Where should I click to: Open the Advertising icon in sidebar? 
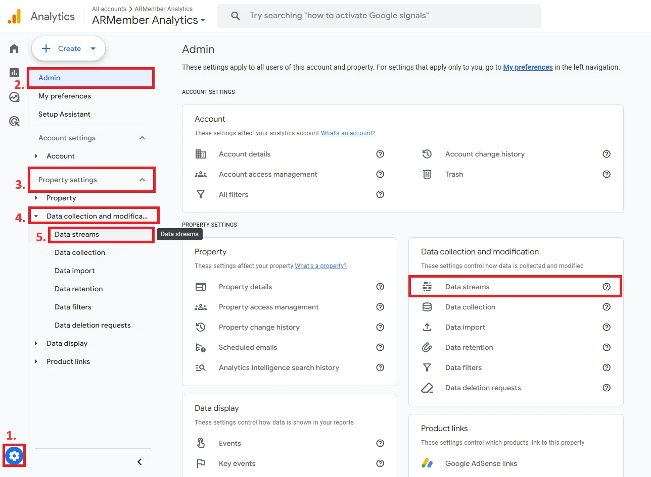point(14,121)
